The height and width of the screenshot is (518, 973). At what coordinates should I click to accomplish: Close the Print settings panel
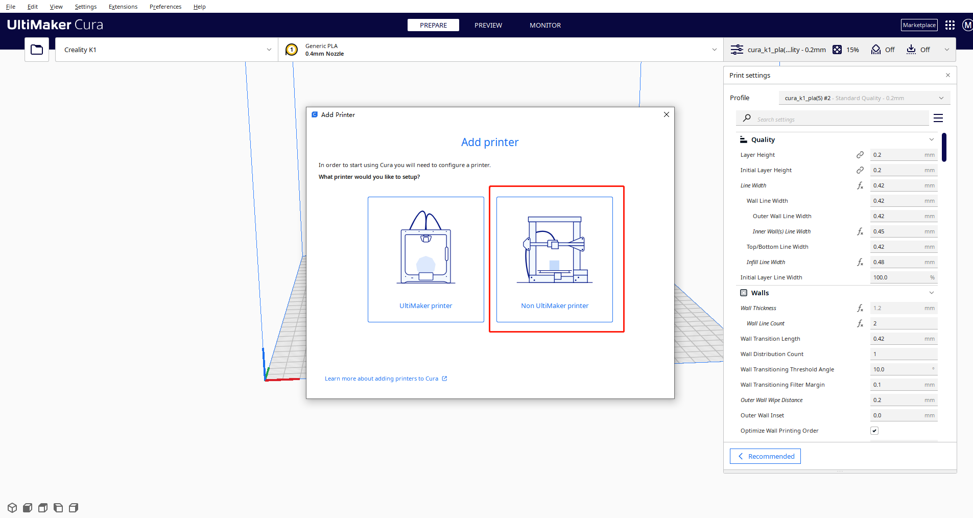tap(948, 75)
